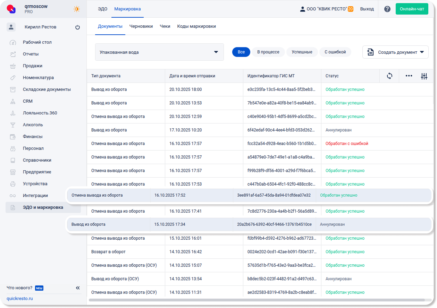437x308 pixels.
Task: Switch to the 'Коды маркировки' tab
Action: tap(196, 26)
